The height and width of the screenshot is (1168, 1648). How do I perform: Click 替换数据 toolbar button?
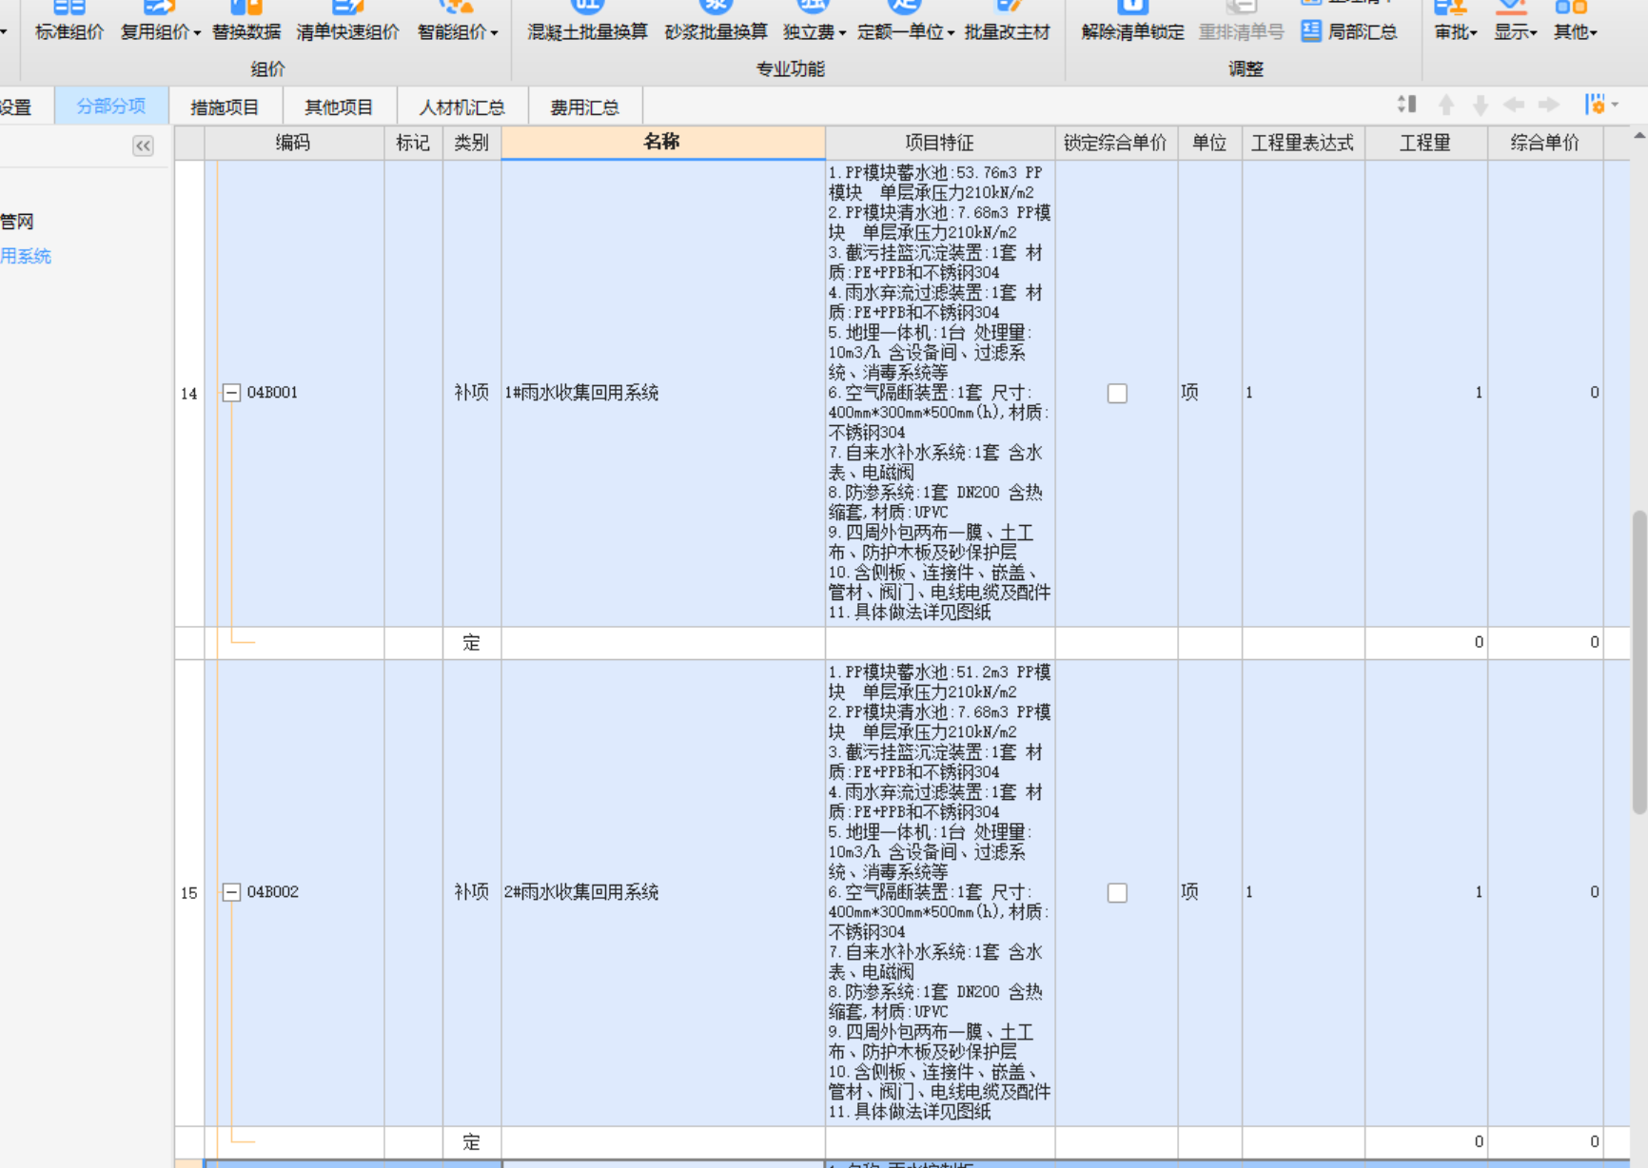[x=246, y=21]
